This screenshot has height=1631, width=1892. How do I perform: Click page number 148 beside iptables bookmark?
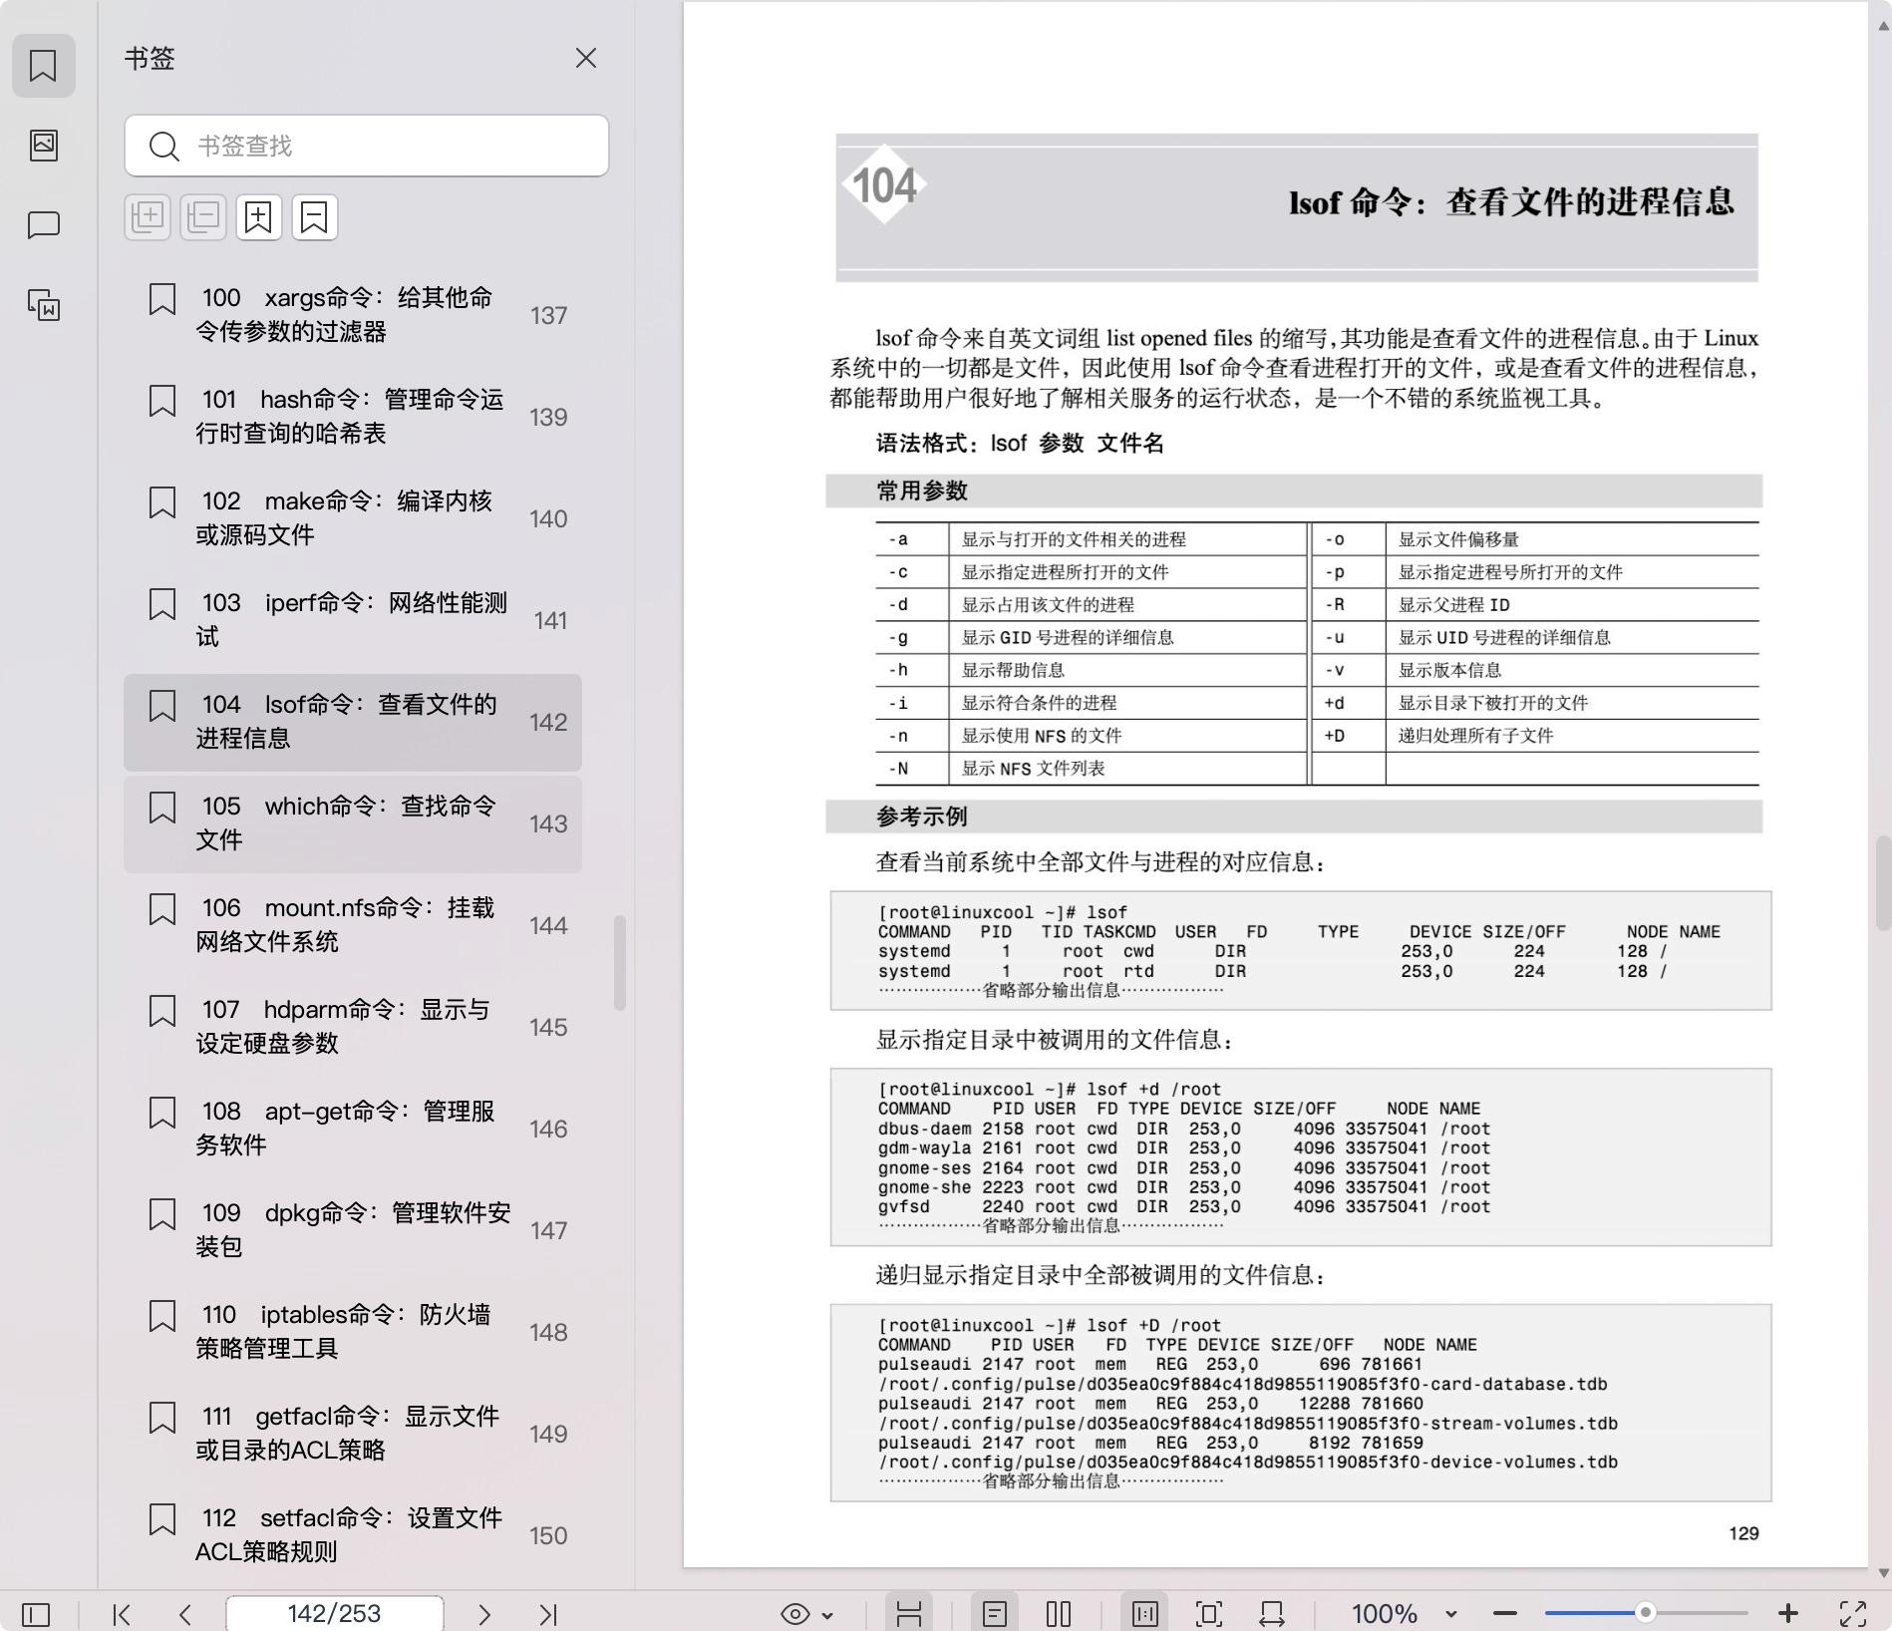(x=548, y=1333)
